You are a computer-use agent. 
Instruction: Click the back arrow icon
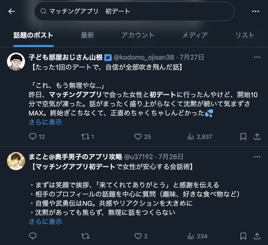tap(12, 11)
